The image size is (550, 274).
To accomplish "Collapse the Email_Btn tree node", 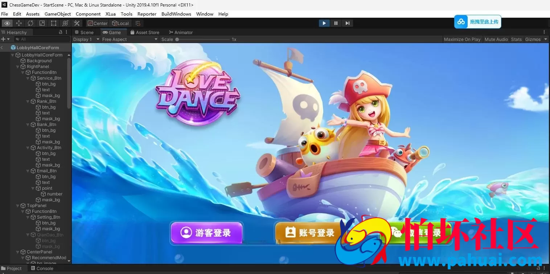I will coord(28,171).
